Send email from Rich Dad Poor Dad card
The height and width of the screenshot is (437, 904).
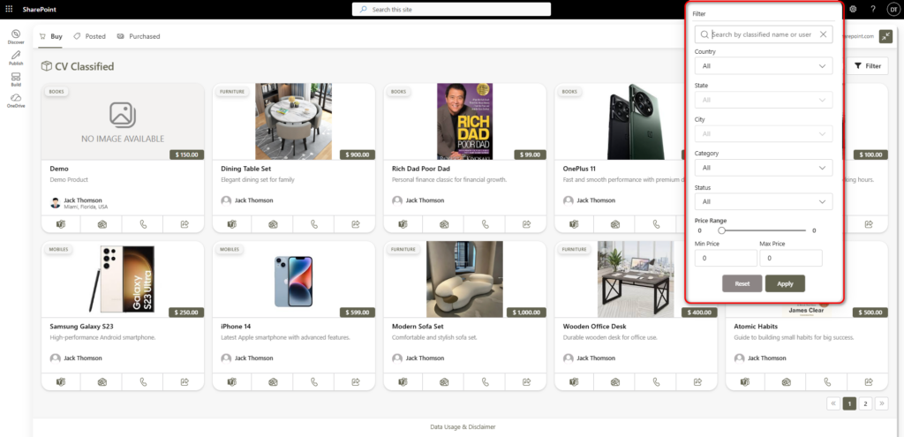[444, 224]
